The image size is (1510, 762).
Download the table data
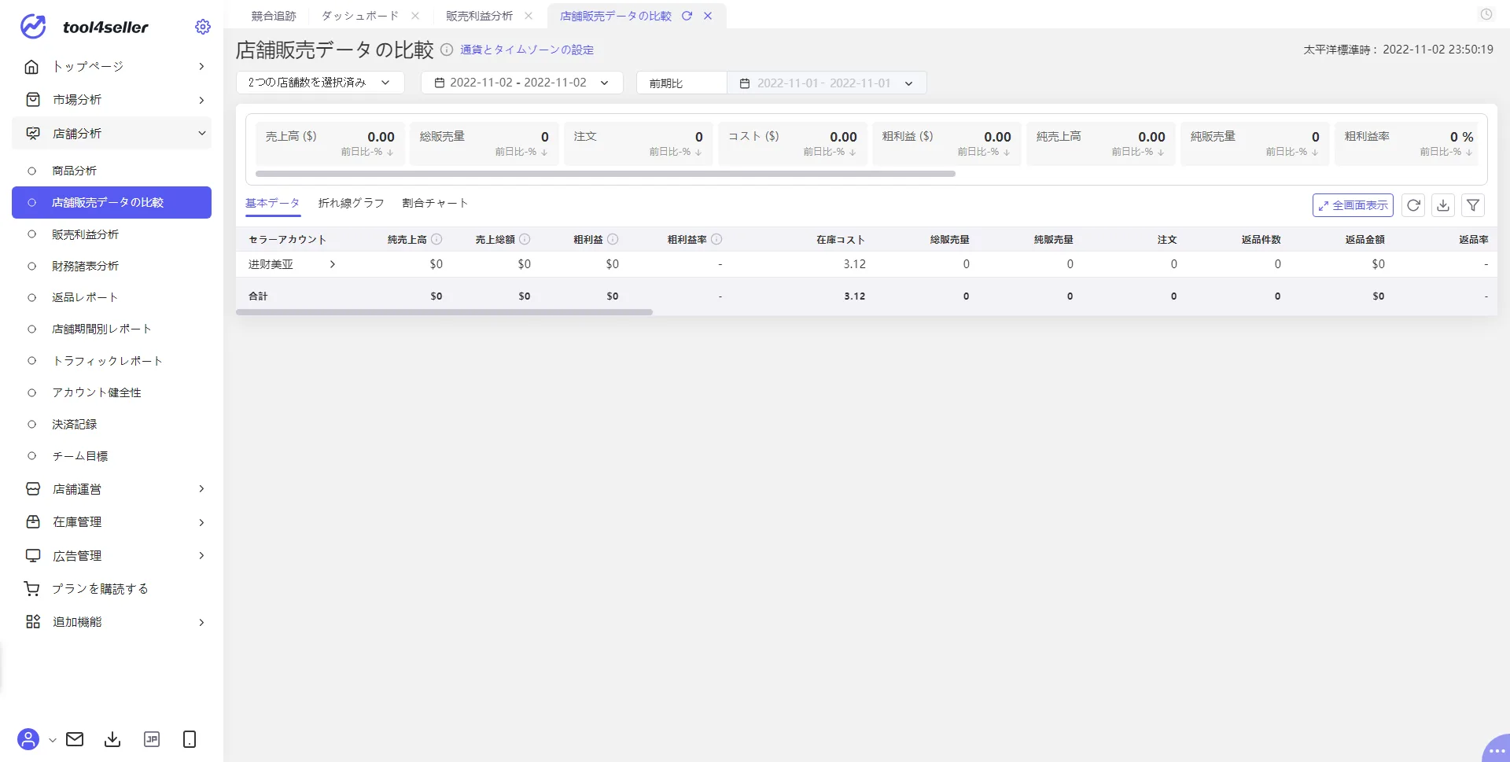[x=1443, y=205]
